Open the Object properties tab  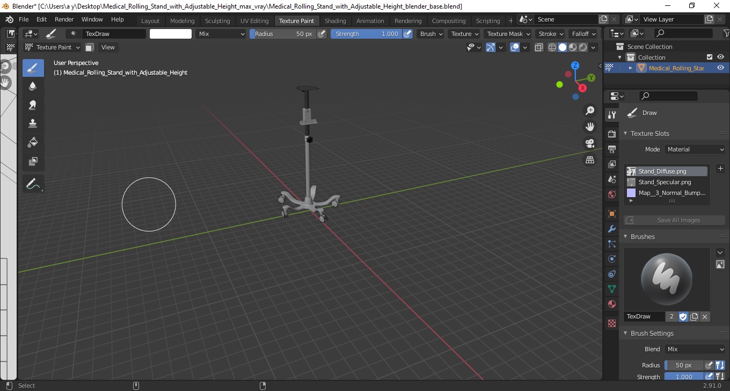click(611, 214)
